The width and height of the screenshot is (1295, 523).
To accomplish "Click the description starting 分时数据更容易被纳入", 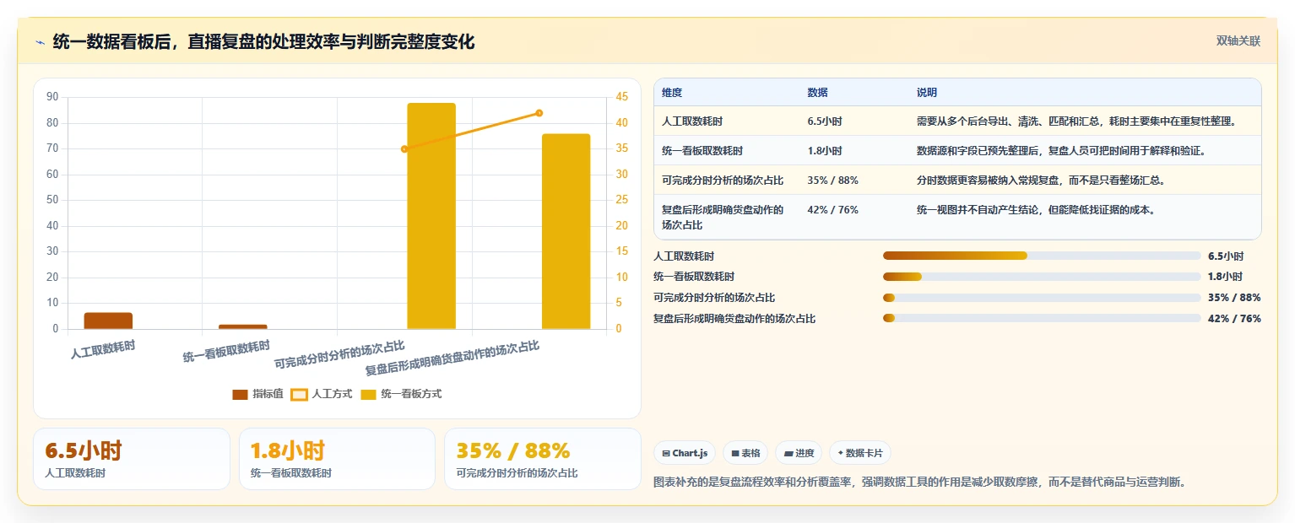I will tap(1041, 181).
